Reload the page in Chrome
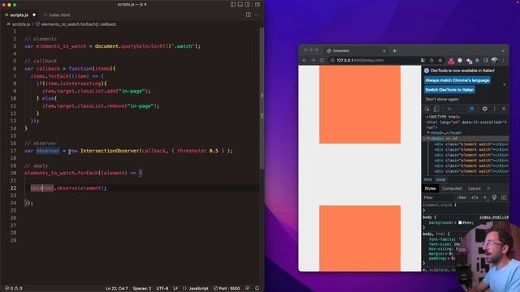The width and height of the screenshot is (520, 292). [322, 60]
